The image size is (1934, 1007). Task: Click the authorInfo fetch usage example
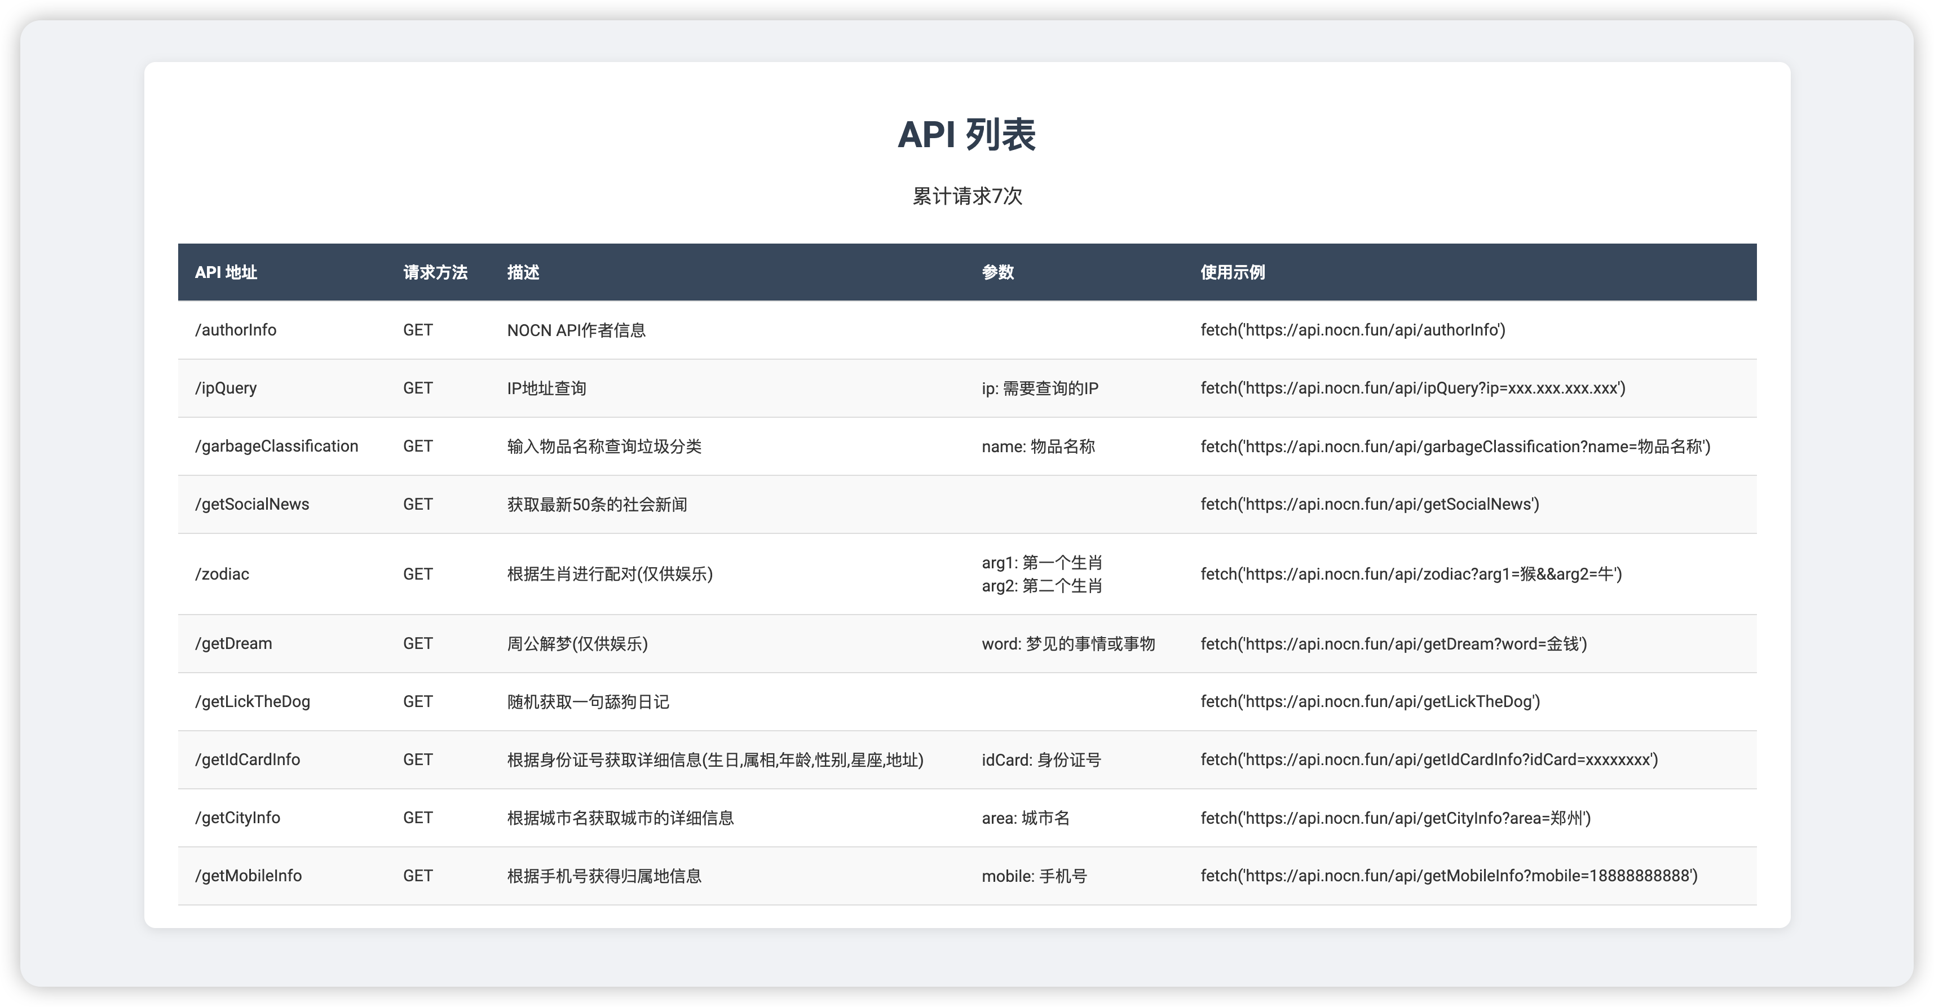tap(1353, 330)
